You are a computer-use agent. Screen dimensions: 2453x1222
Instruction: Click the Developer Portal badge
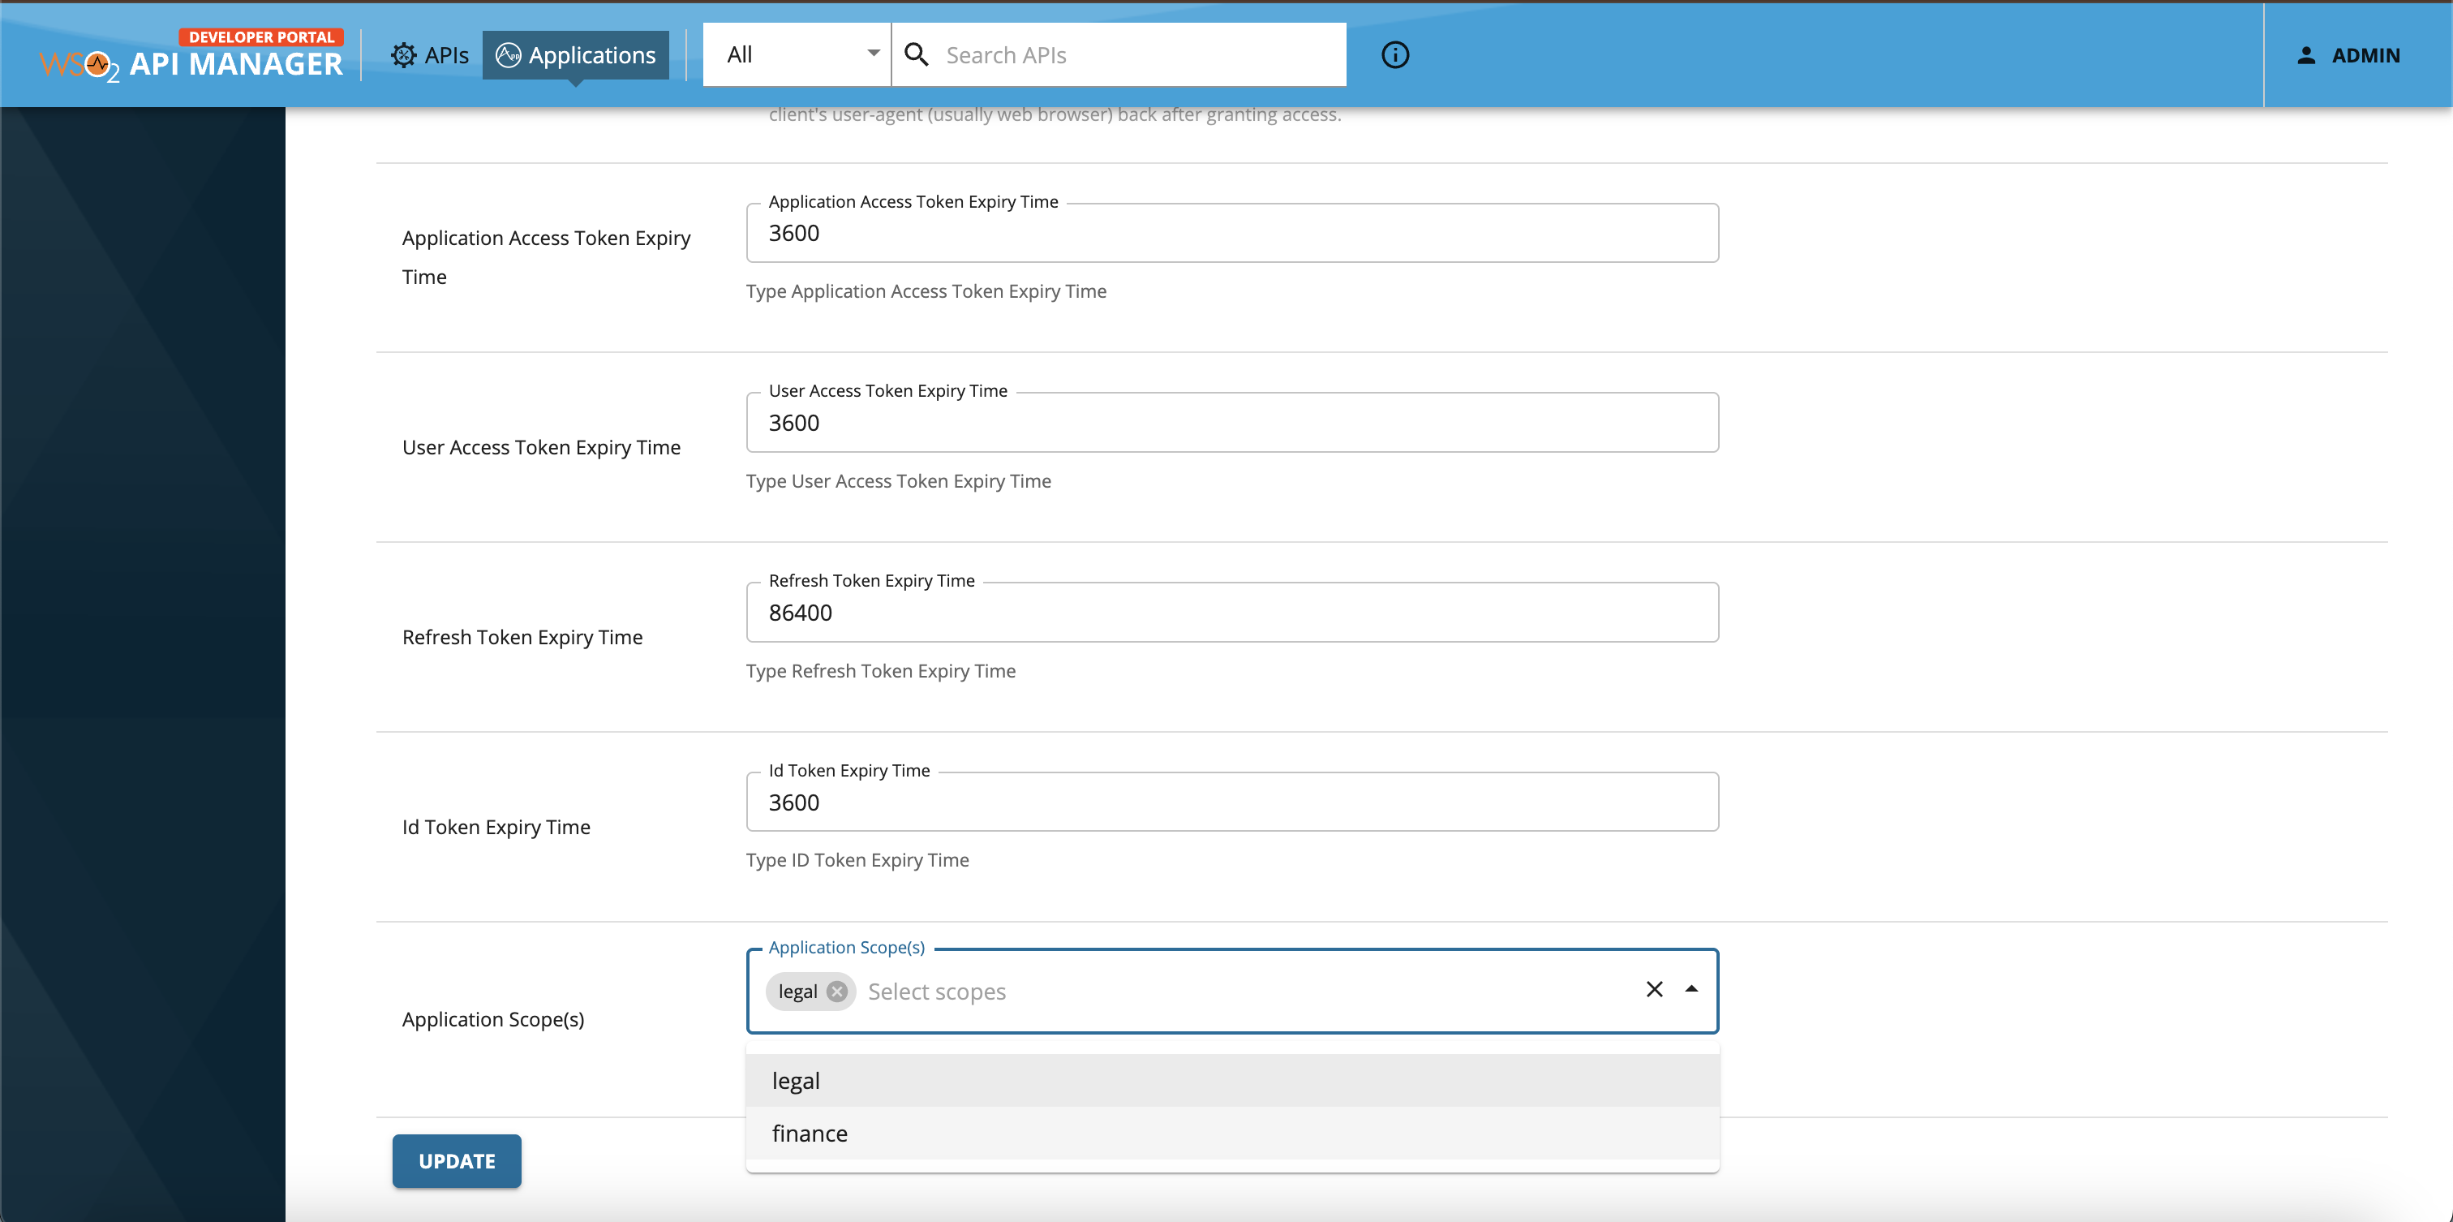(262, 37)
